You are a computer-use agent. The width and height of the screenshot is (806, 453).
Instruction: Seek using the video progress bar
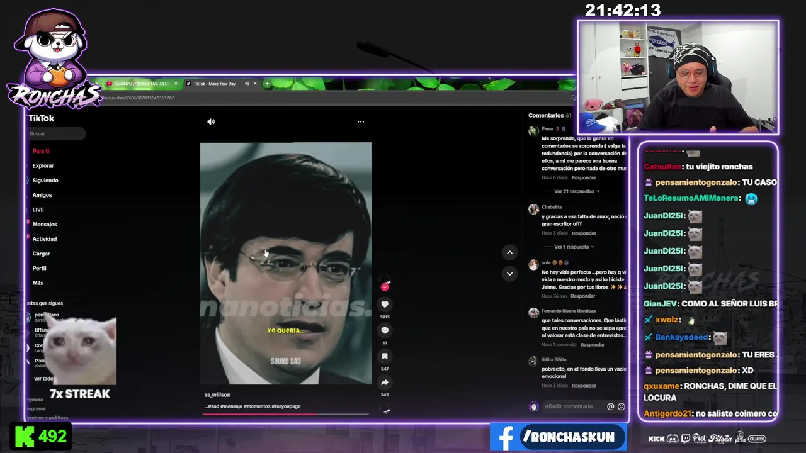click(285, 414)
